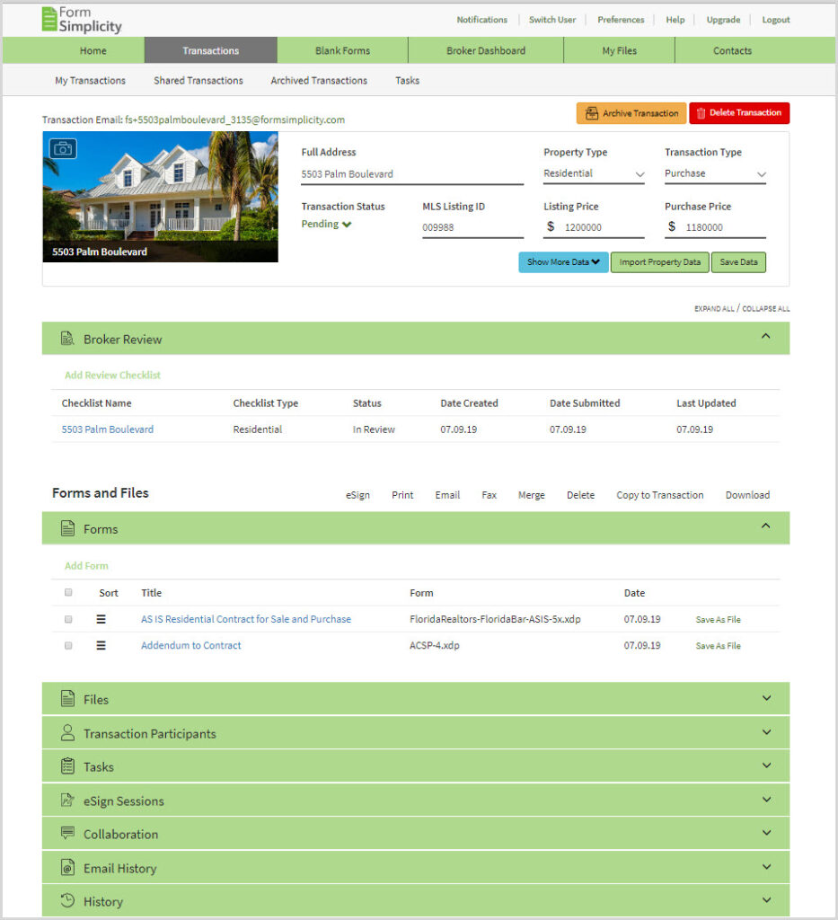Click the Transaction Participants person icon

coord(67,733)
